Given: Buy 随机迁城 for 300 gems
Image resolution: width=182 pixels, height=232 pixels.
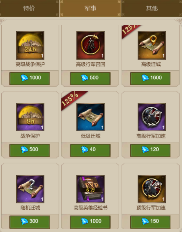Looking at the screenshot, I should [30, 222].
